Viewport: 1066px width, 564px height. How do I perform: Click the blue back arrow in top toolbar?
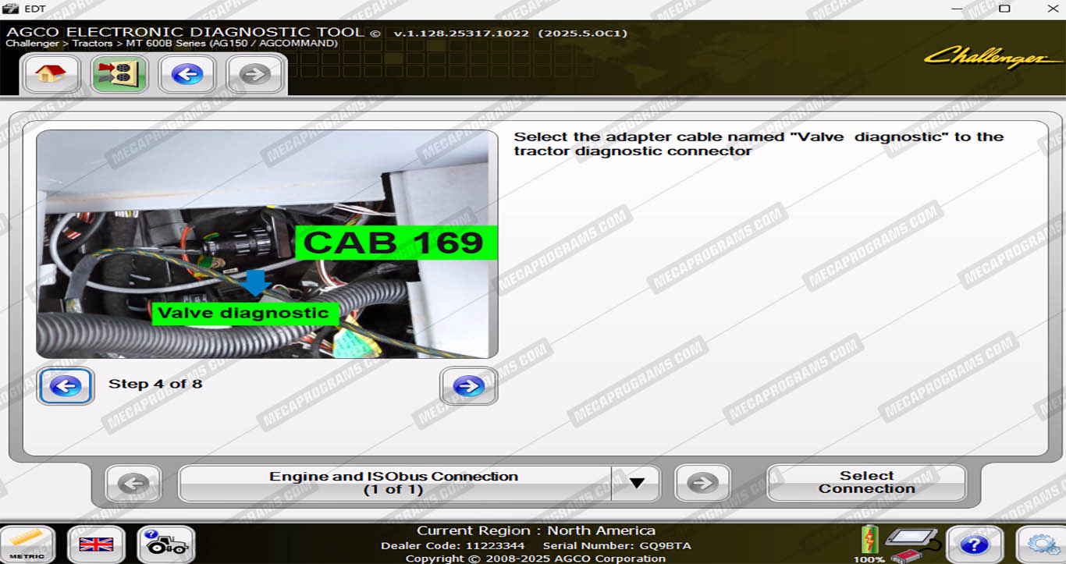(187, 75)
